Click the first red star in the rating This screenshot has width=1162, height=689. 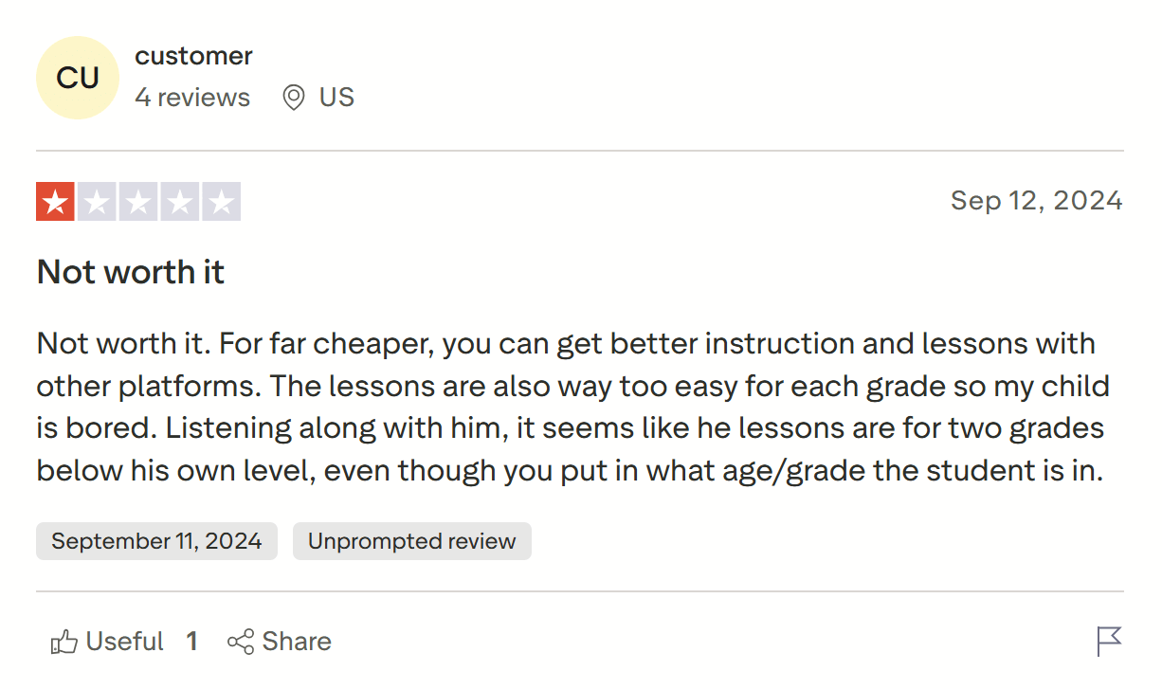[x=56, y=201]
